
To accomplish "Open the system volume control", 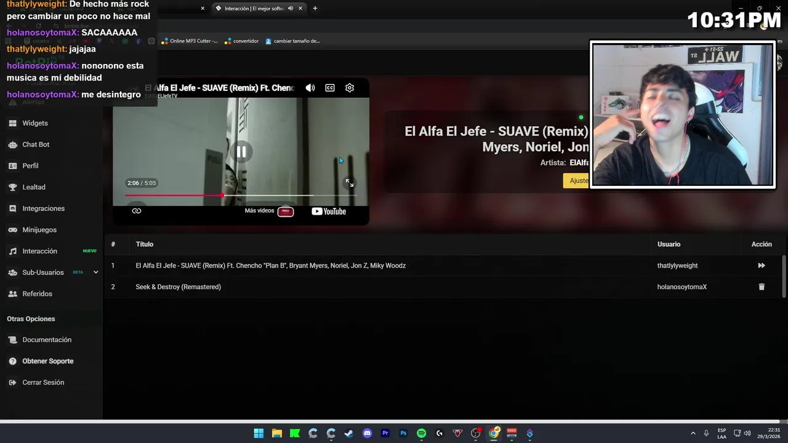I will (747, 433).
